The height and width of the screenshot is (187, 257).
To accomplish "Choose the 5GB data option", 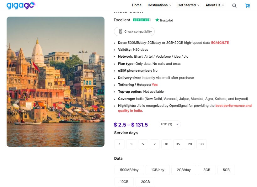I will click(226, 170).
